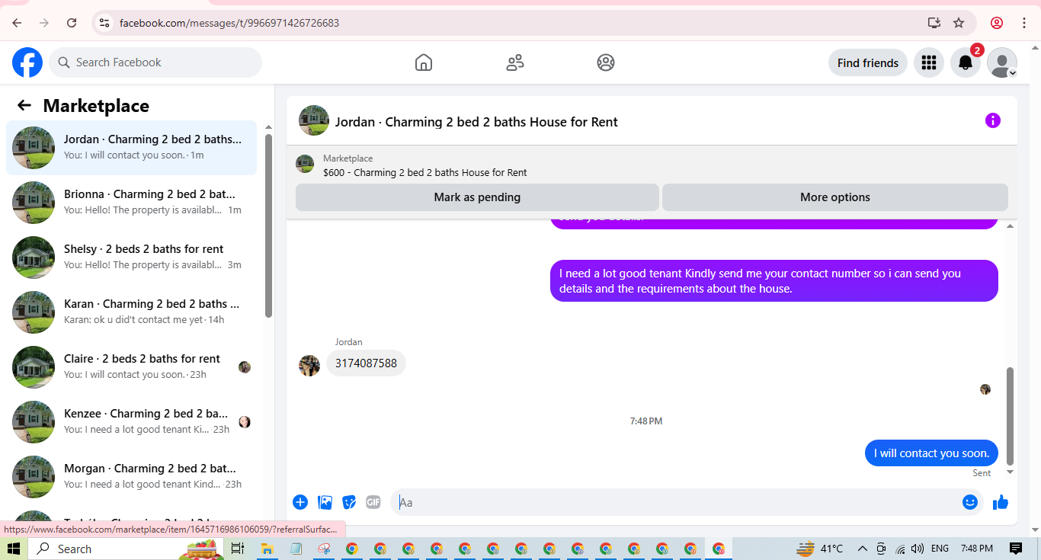Click the "I need a lot good tenant" message
This screenshot has height=560, width=1041.
click(774, 281)
